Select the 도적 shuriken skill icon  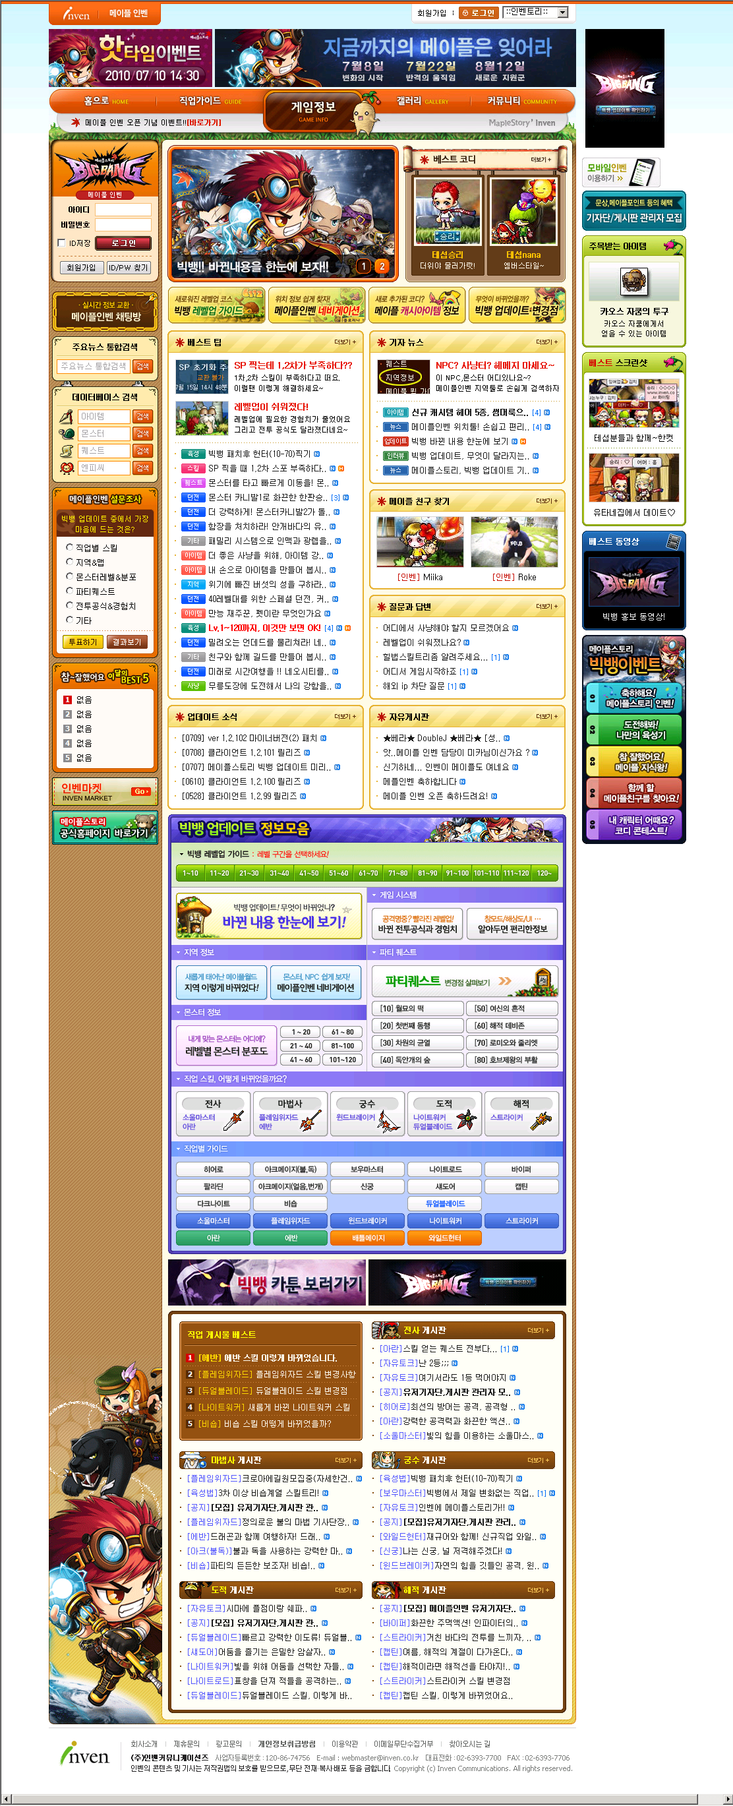click(x=466, y=1120)
